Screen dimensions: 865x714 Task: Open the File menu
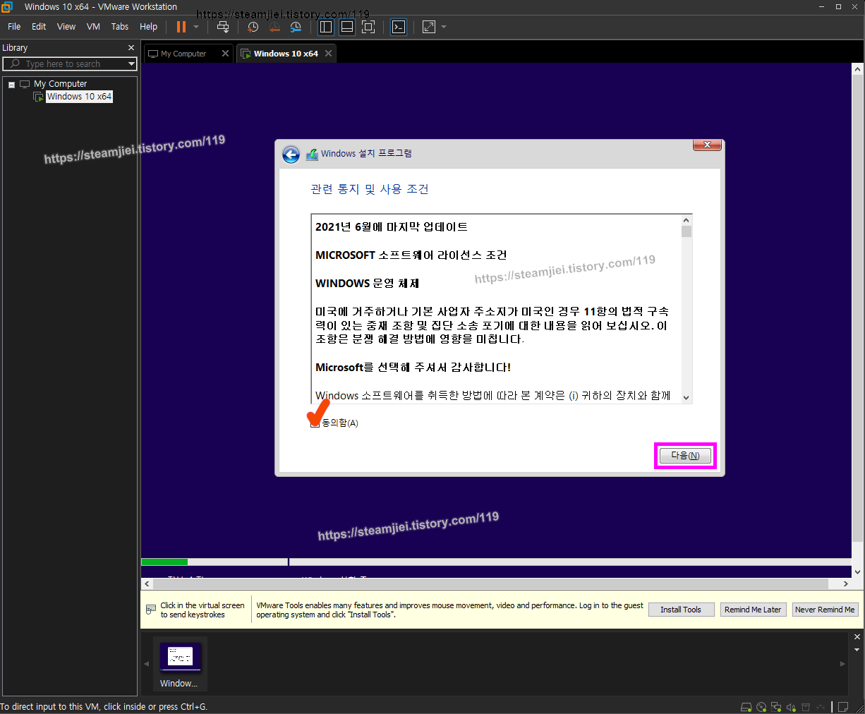point(14,27)
